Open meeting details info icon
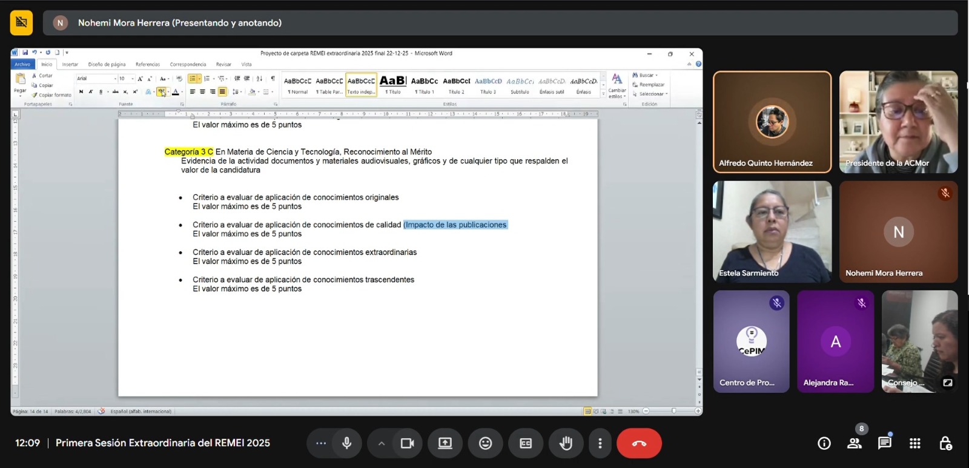969x468 pixels. pyautogui.click(x=824, y=443)
